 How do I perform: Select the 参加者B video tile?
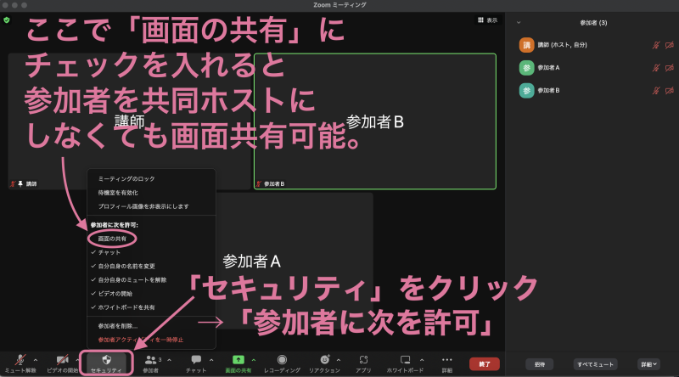point(375,121)
